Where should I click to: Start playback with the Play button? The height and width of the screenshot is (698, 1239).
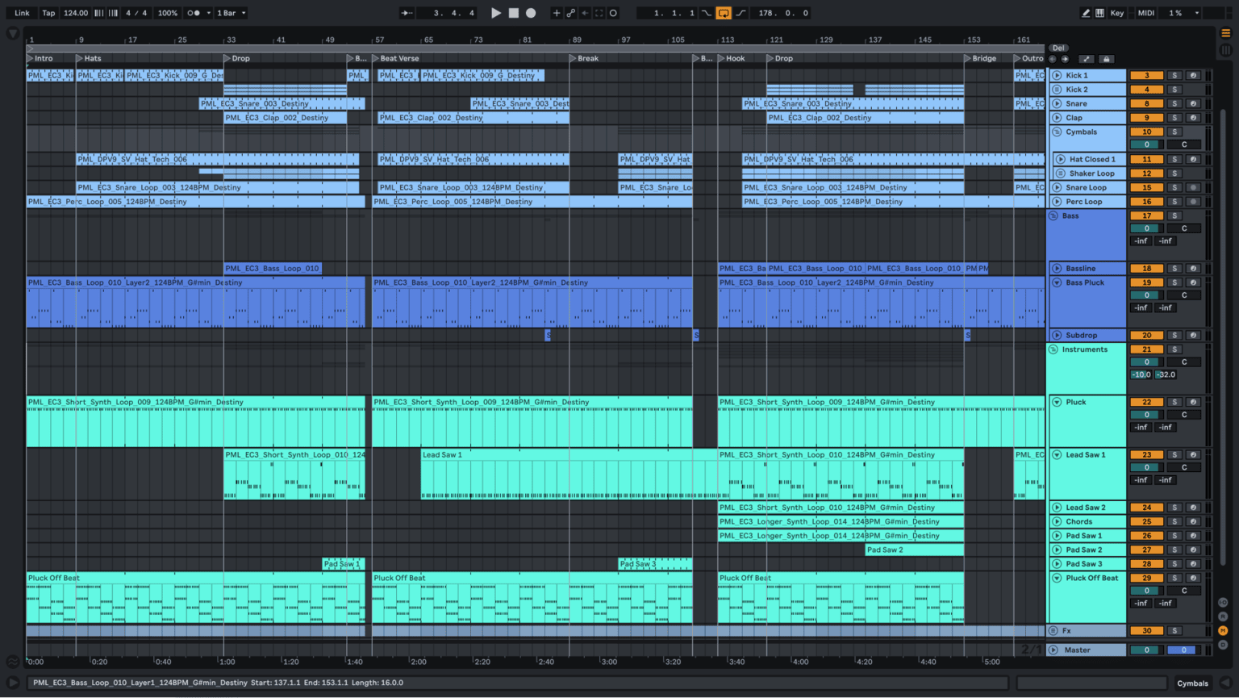tap(496, 13)
